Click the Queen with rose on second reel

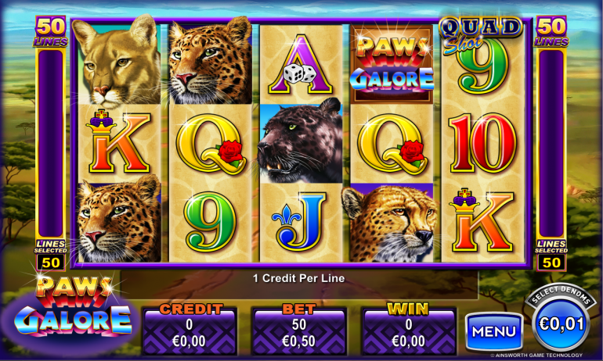(211, 144)
